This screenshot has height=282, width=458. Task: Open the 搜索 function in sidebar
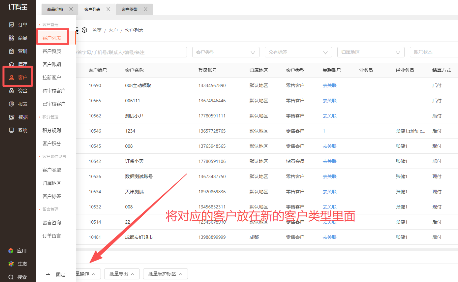(17, 277)
